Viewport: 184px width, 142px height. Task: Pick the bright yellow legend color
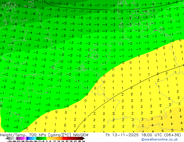[x=47, y=138]
